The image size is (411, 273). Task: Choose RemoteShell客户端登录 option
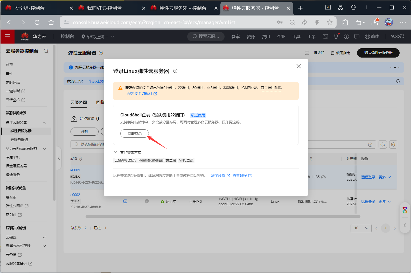point(157,160)
